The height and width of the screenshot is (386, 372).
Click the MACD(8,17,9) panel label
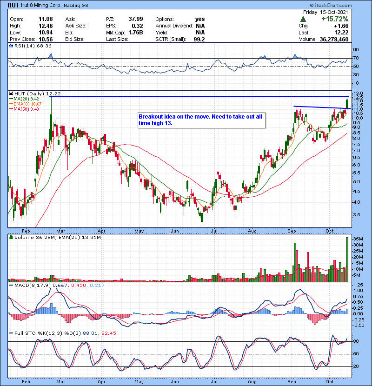click(33, 286)
